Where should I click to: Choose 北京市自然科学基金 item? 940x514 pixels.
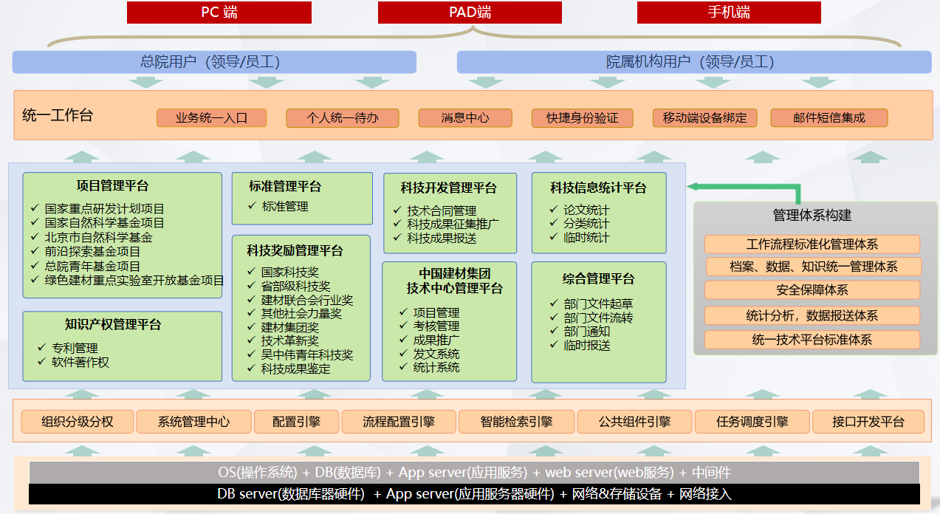click(x=98, y=237)
